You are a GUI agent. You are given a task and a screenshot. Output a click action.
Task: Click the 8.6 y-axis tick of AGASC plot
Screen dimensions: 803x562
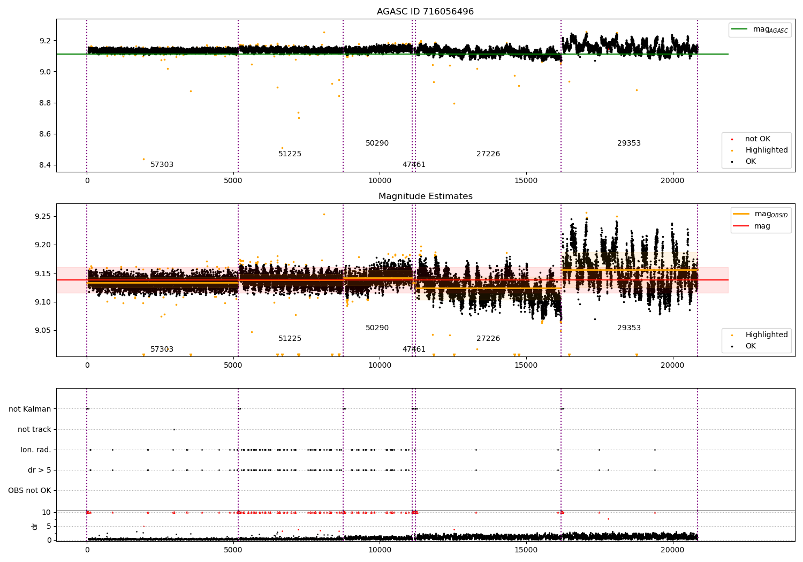coord(45,134)
